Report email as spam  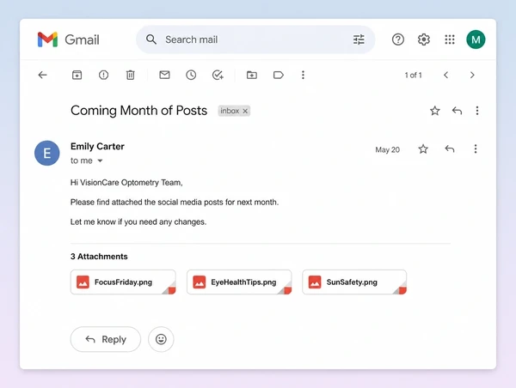coord(104,75)
